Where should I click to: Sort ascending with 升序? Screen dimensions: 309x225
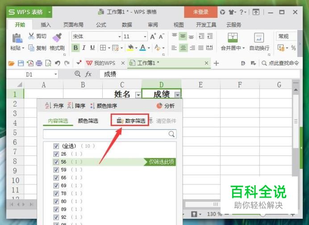pos(54,106)
